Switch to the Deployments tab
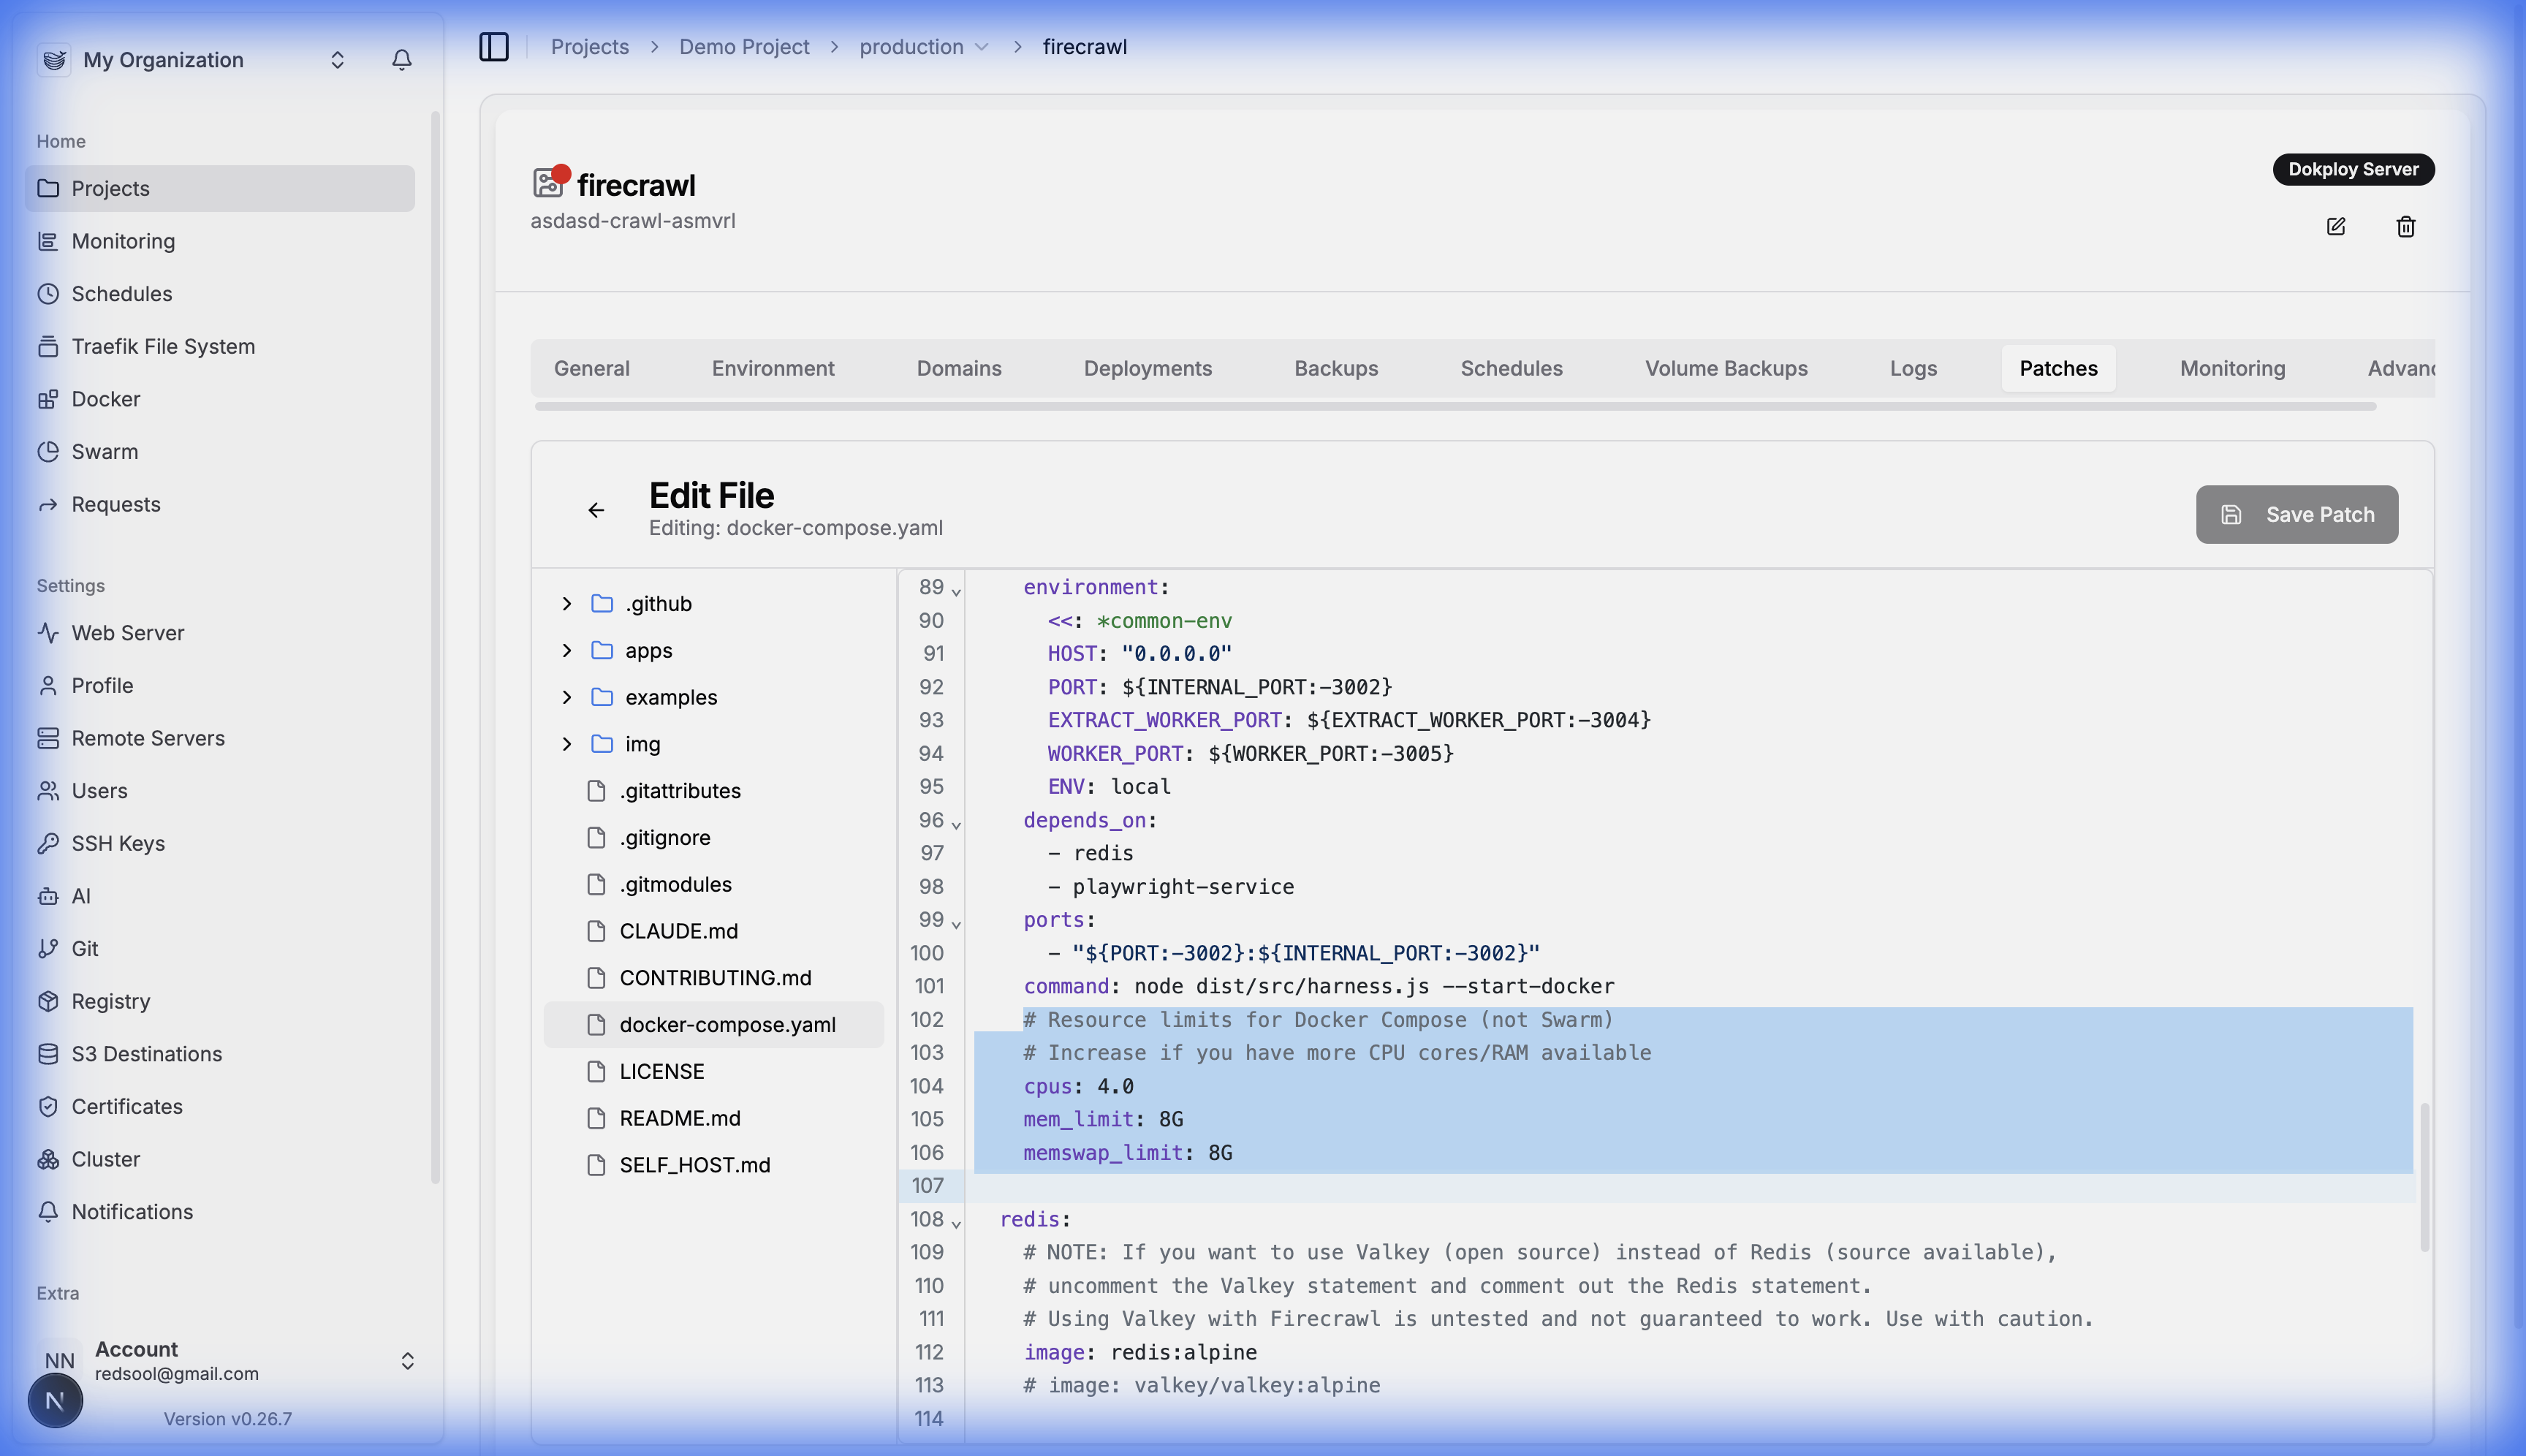 1147,368
